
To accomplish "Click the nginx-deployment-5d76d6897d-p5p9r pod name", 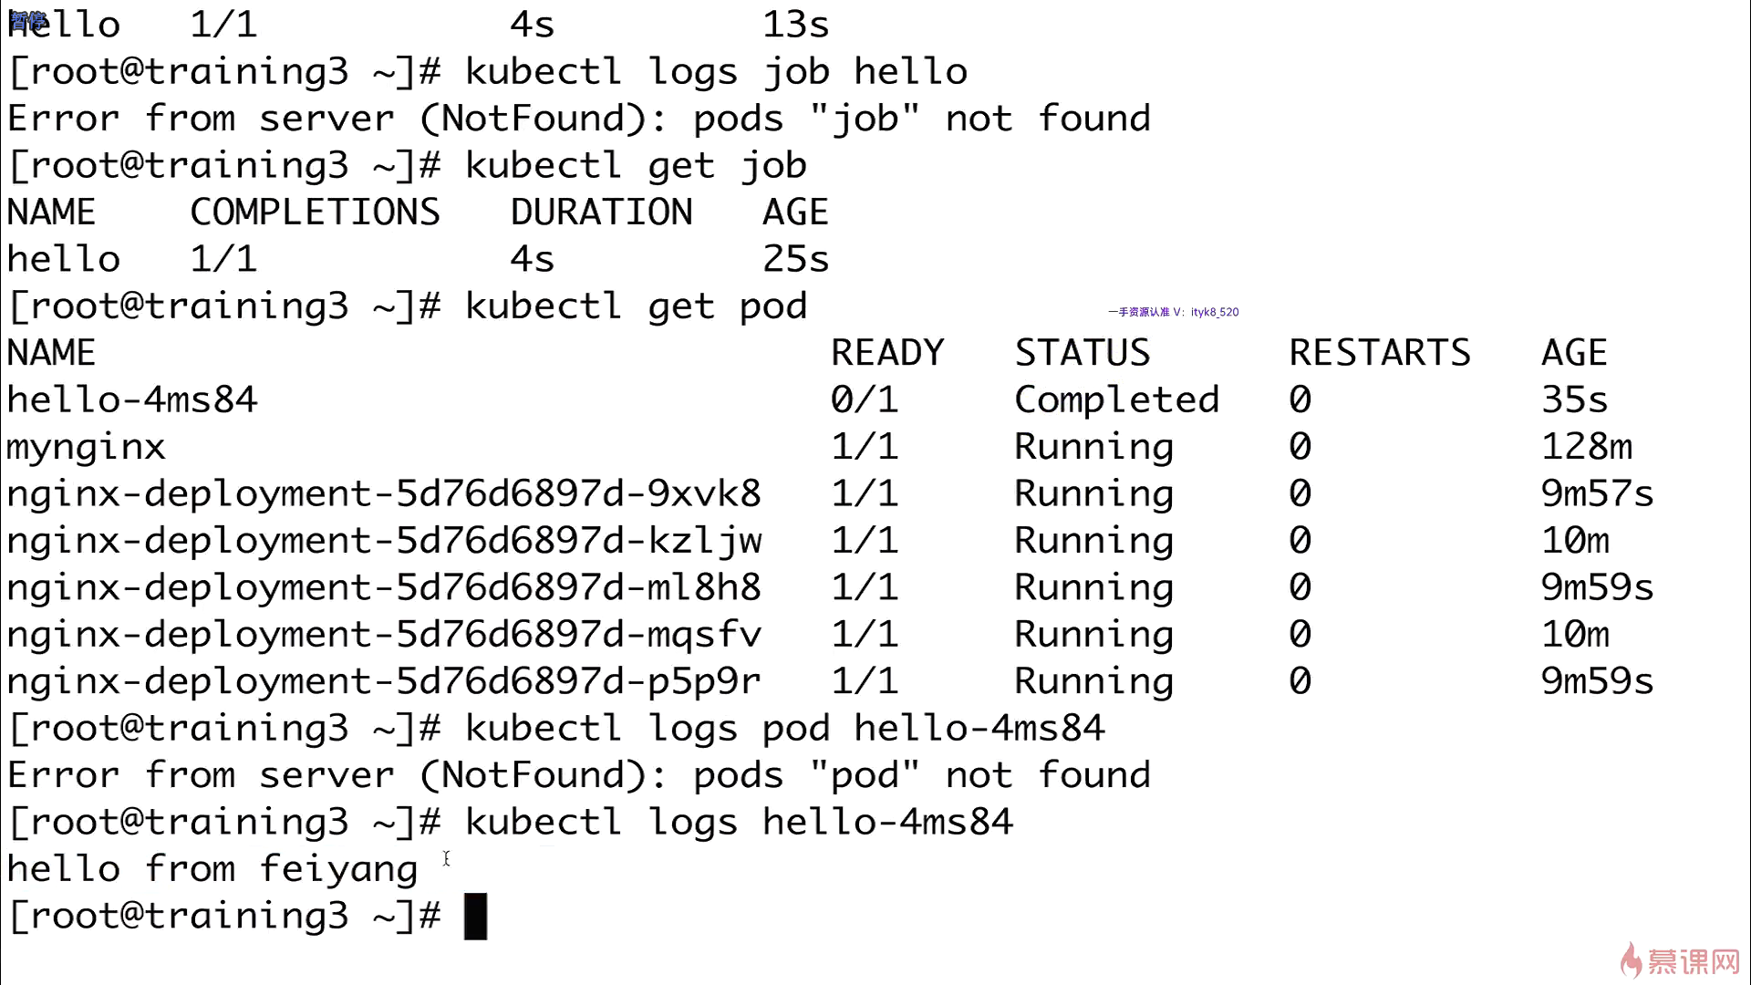I will pyautogui.click(x=384, y=682).
